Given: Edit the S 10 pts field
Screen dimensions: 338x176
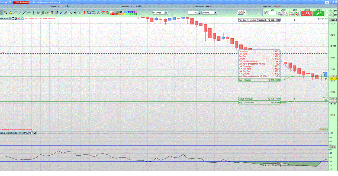Looking at the screenshot, I should 332,11.
